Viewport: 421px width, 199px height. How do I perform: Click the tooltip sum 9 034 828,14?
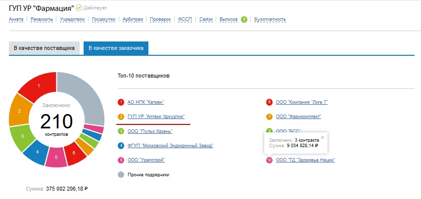click(302, 146)
